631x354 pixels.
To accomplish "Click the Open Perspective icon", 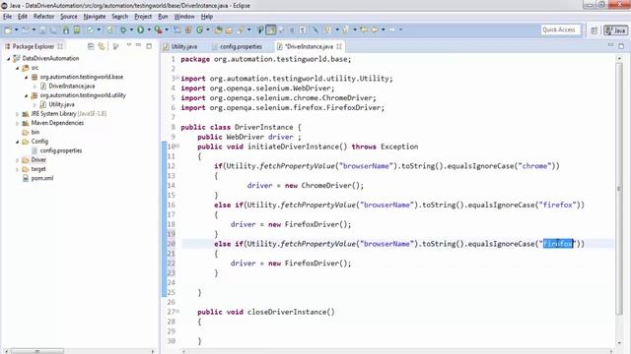I will [x=594, y=30].
